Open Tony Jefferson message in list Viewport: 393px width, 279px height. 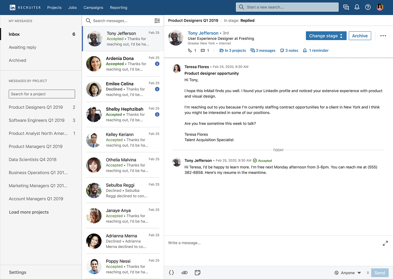123,39
